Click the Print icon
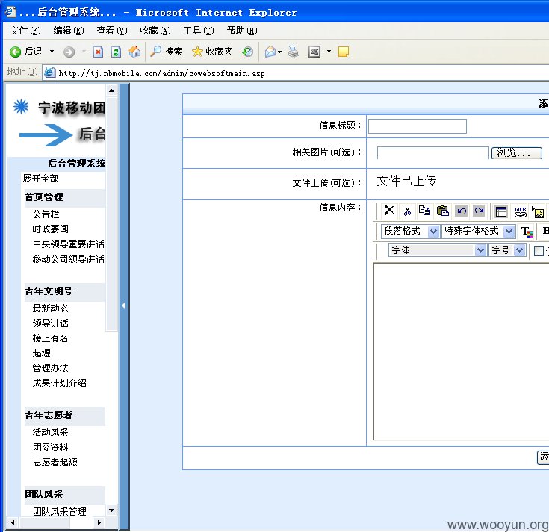The image size is (549, 532). 294,52
